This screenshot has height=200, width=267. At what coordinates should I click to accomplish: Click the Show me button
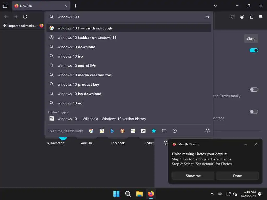point(193,176)
